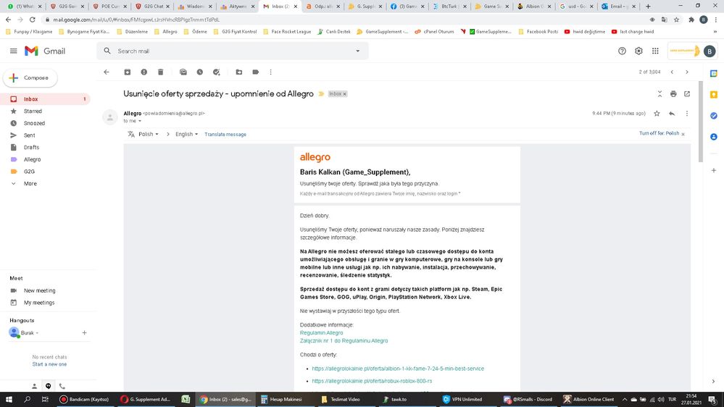Collapse all messages in the conversation
Image resolution: width=724 pixels, height=407 pixels.
coord(659,93)
